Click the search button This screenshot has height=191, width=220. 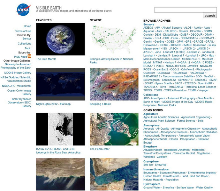click(x=209, y=16)
